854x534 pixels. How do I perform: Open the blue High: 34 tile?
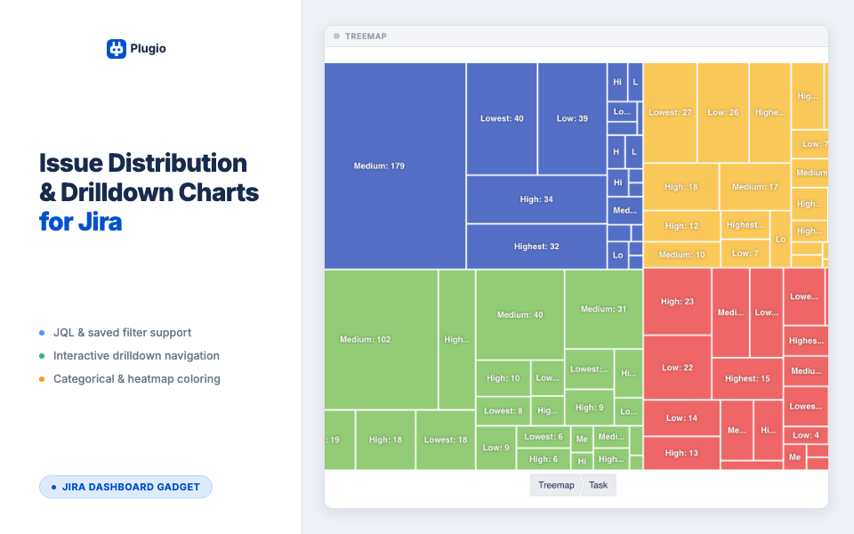(x=536, y=199)
